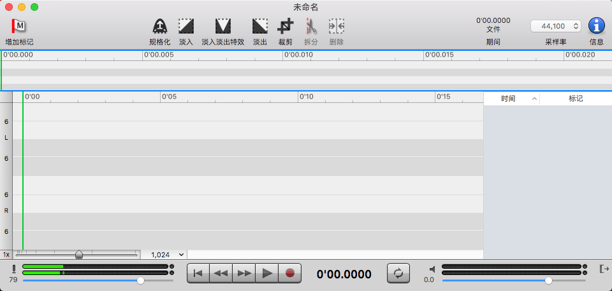Click the window title 未命名
612x291 pixels.
tap(306, 7)
